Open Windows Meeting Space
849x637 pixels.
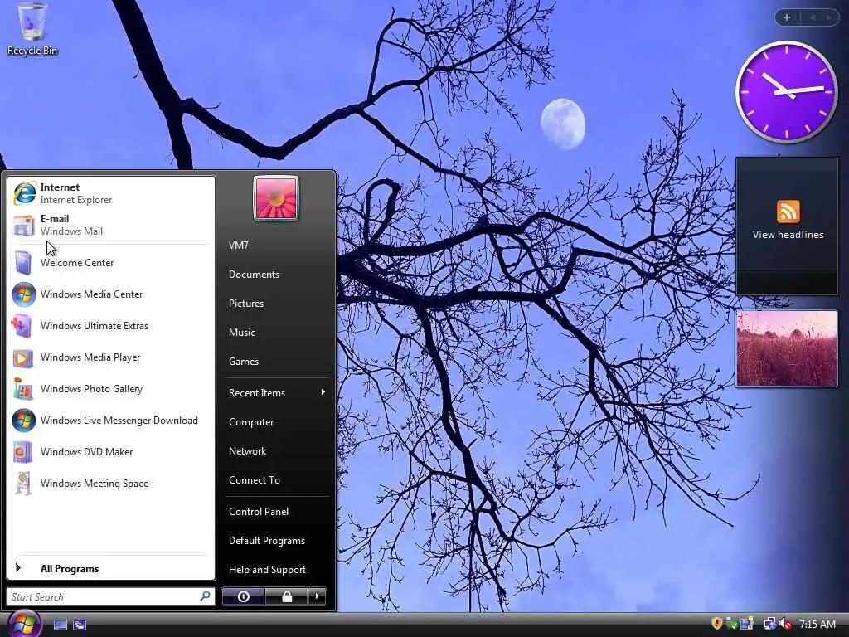click(110, 484)
